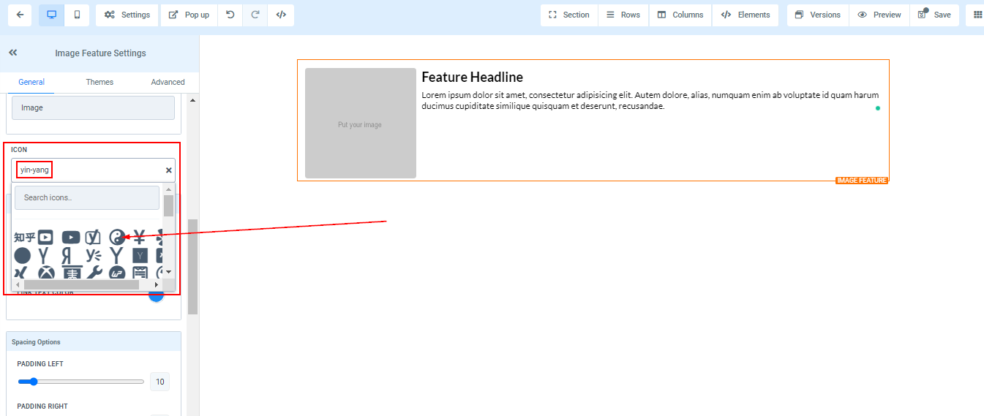Switch to mobile view mode

77,15
